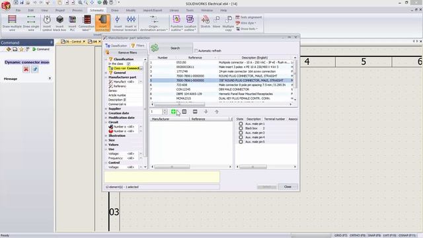Click the results list horizontal scrollbar
Viewport: 423px width, 238px height.
pos(179,104)
